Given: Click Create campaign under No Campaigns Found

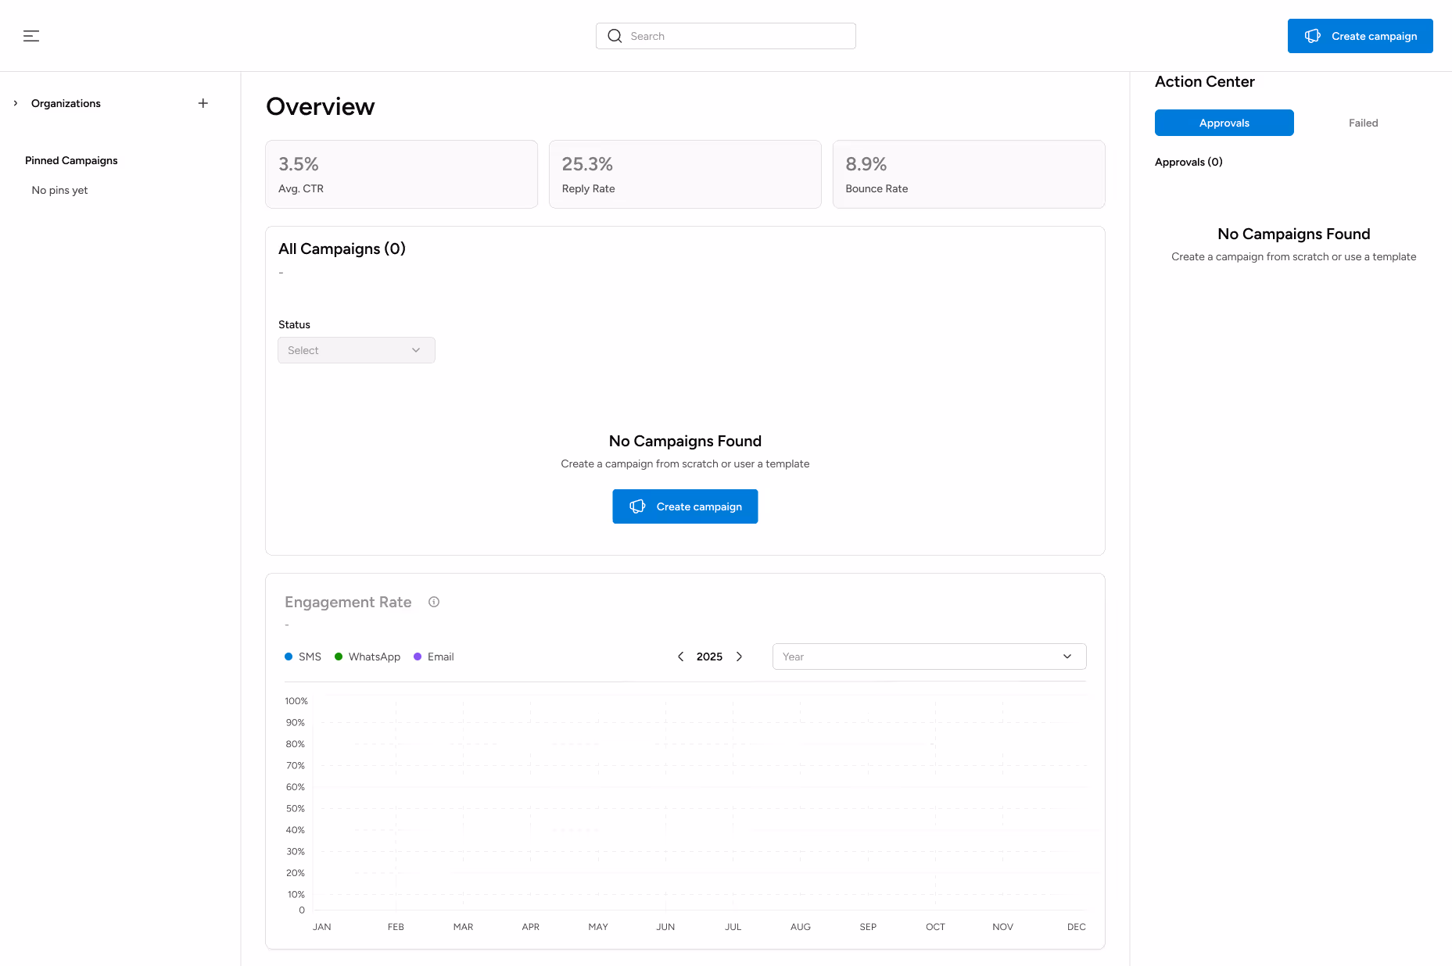Looking at the screenshot, I should point(685,506).
